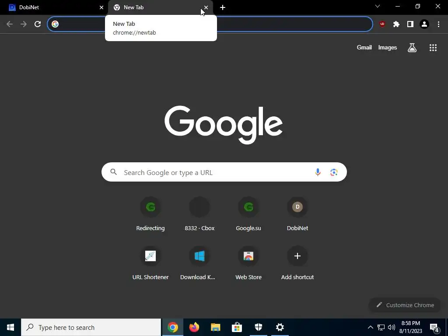This screenshot has width=448, height=336.
Task: Focus the Google search box
Action: click(224, 172)
